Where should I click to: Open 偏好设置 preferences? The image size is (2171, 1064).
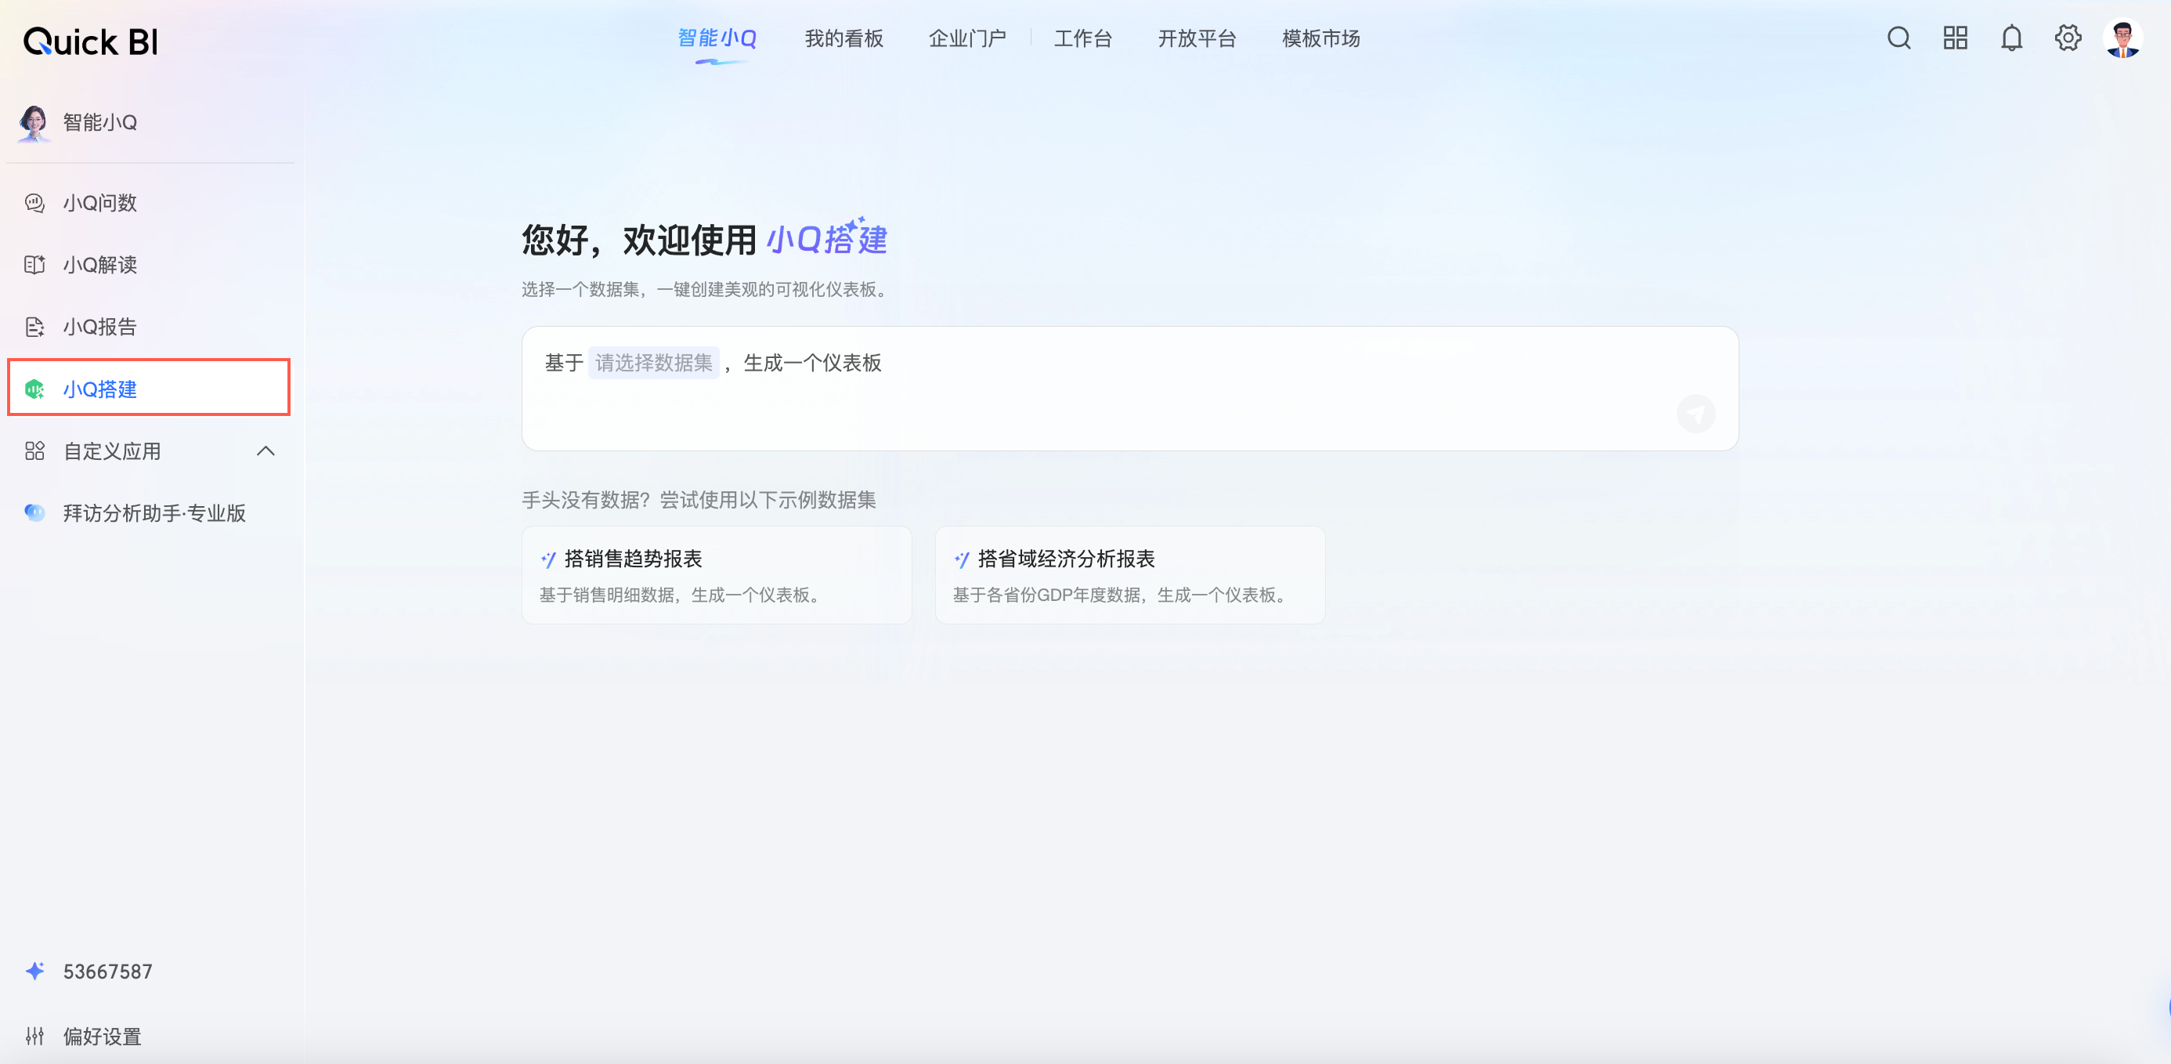tap(102, 1036)
